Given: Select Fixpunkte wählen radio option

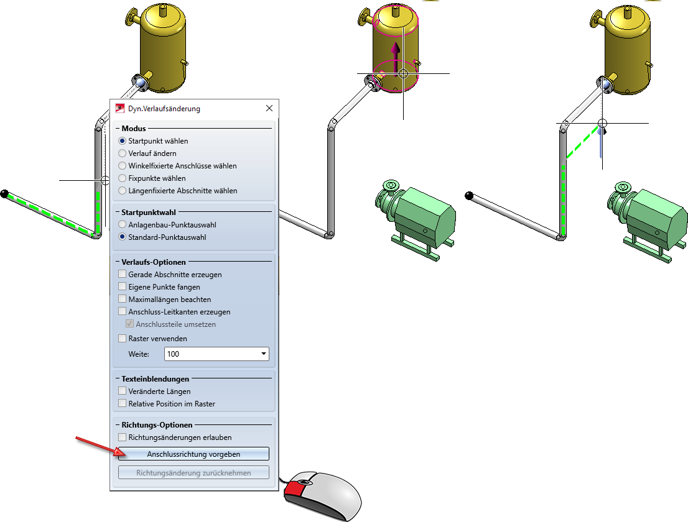Looking at the screenshot, I should pyautogui.click(x=123, y=178).
